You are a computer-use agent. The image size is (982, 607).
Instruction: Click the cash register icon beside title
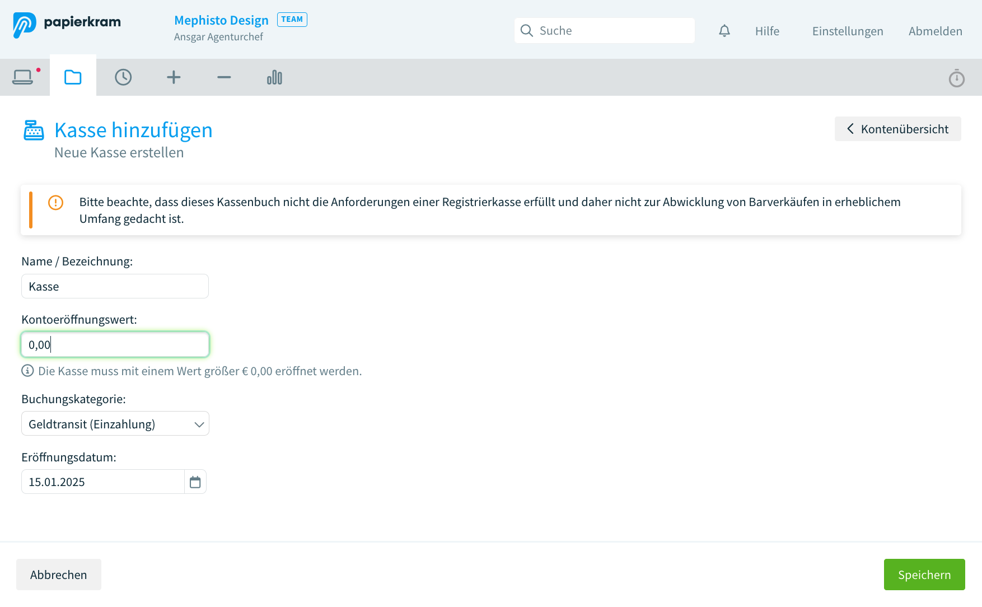(x=34, y=130)
